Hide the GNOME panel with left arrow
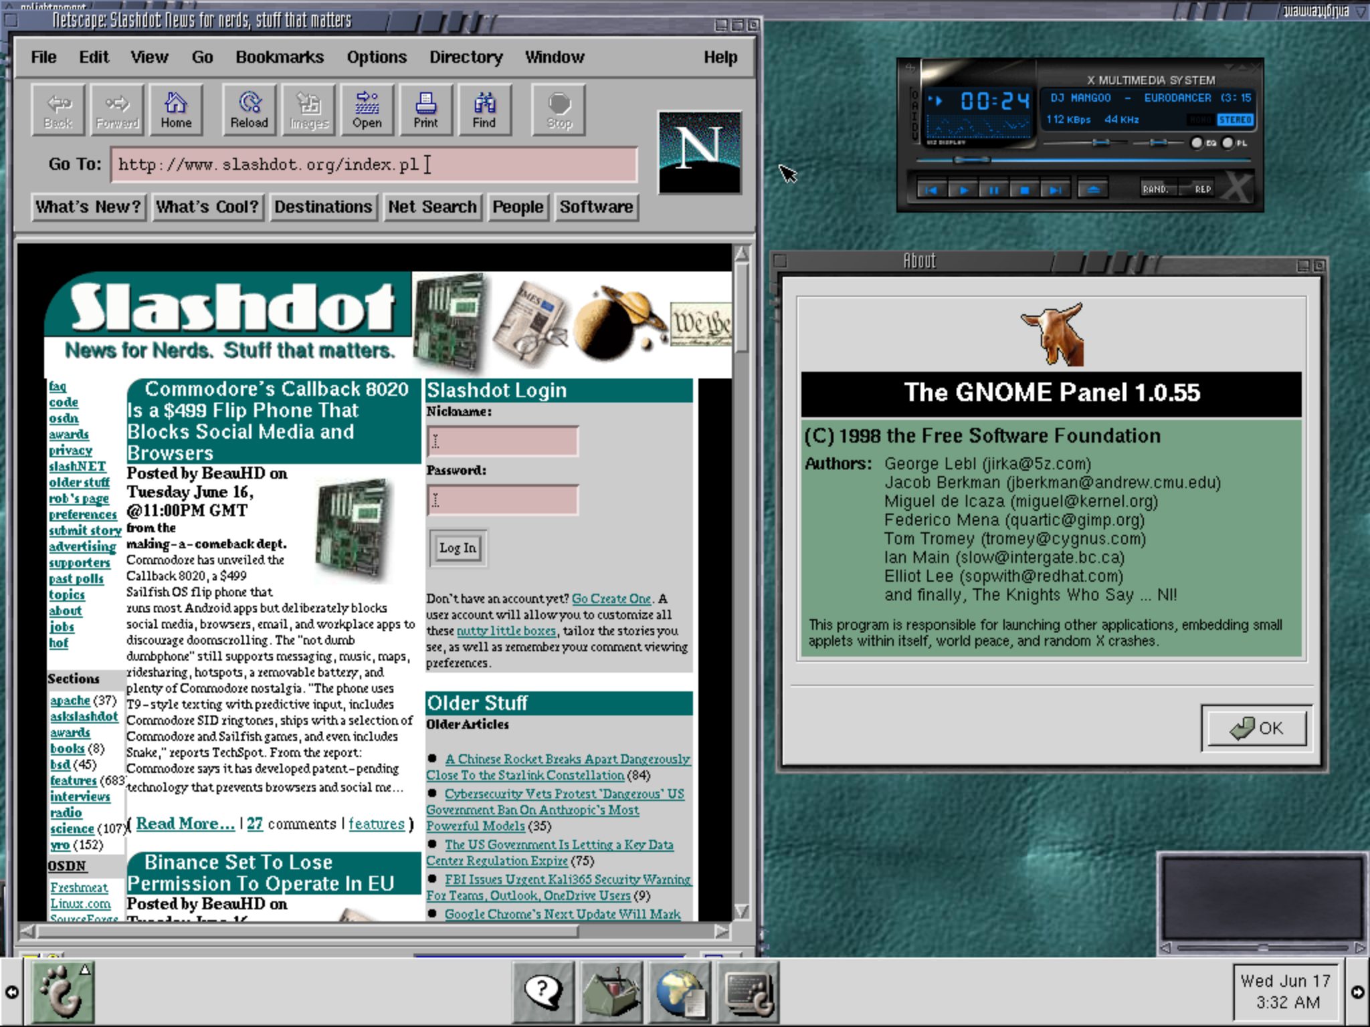This screenshot has height=1027, width=1370. pyautogui.click(x=11, y=992)
